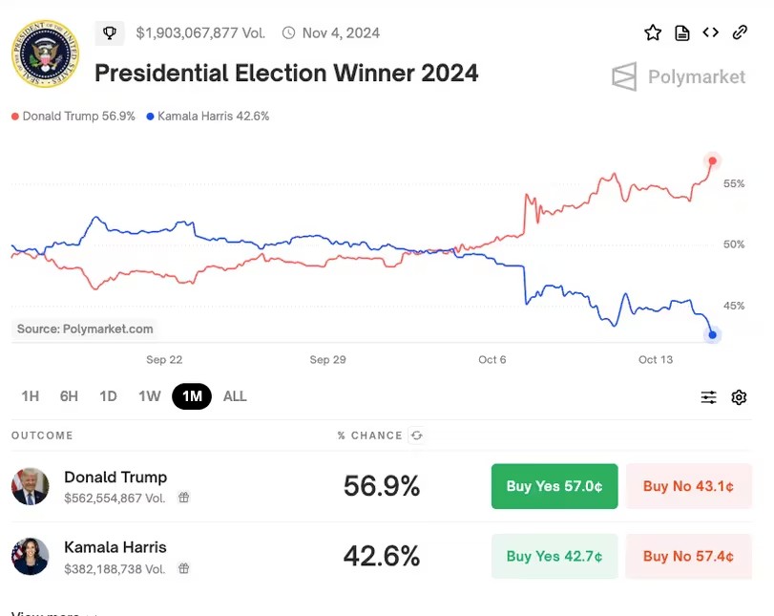This screenshot has width=774, height=616.
Task: Open the document rules icon
Action: click(681, 32)
